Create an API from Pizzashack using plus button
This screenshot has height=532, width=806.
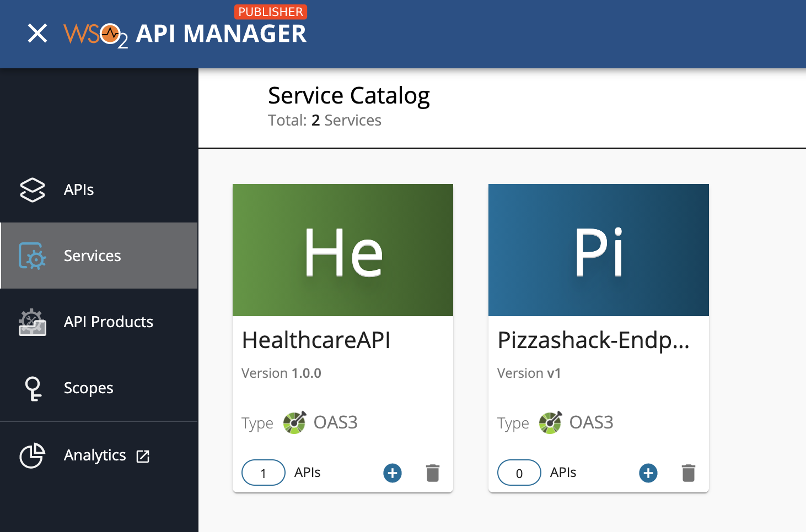tap(648, 473)
